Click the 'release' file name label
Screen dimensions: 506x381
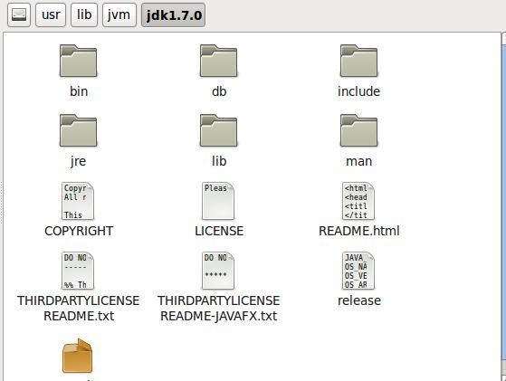pos(359,300)
